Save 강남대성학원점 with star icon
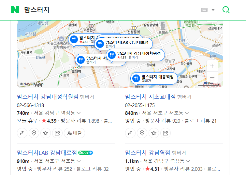The width and height of the screenshot is (246, 175). [x=46, y=133]
